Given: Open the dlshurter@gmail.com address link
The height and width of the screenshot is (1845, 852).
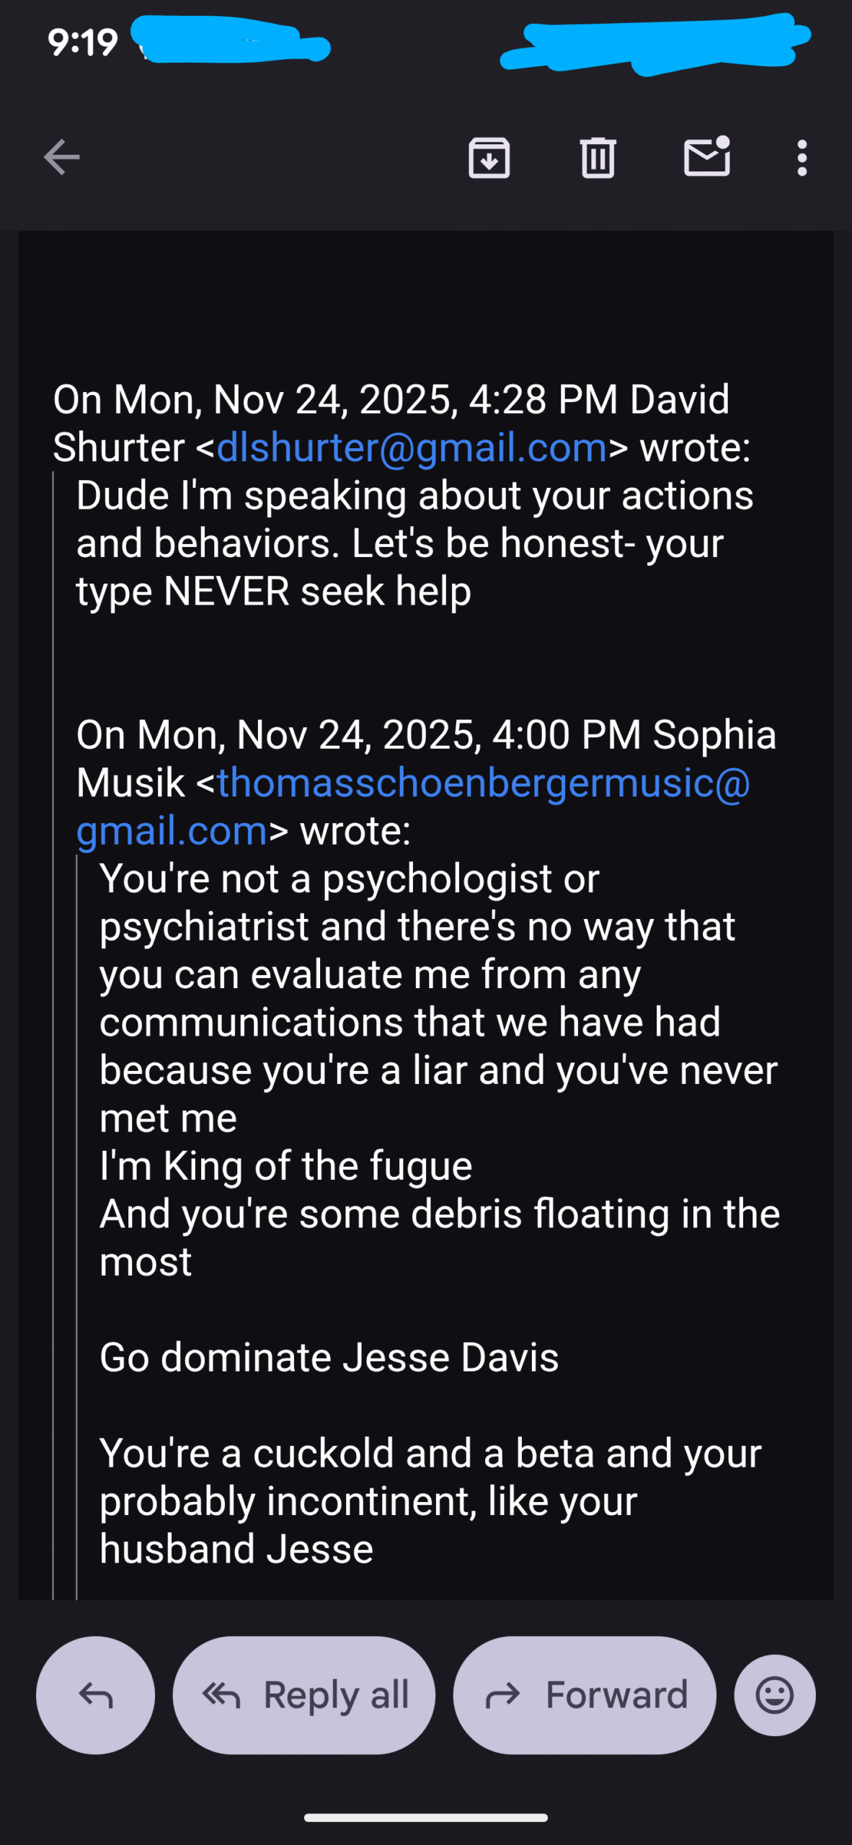Looking at the screenshot, I should click(x=412, y=448).
